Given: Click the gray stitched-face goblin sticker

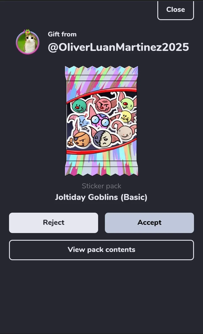Looking at the screenshot, I should [102, 139].
